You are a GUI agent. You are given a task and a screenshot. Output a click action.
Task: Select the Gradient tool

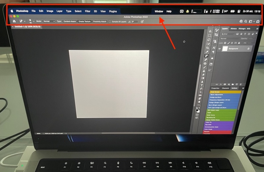click(x=203, y=78)
